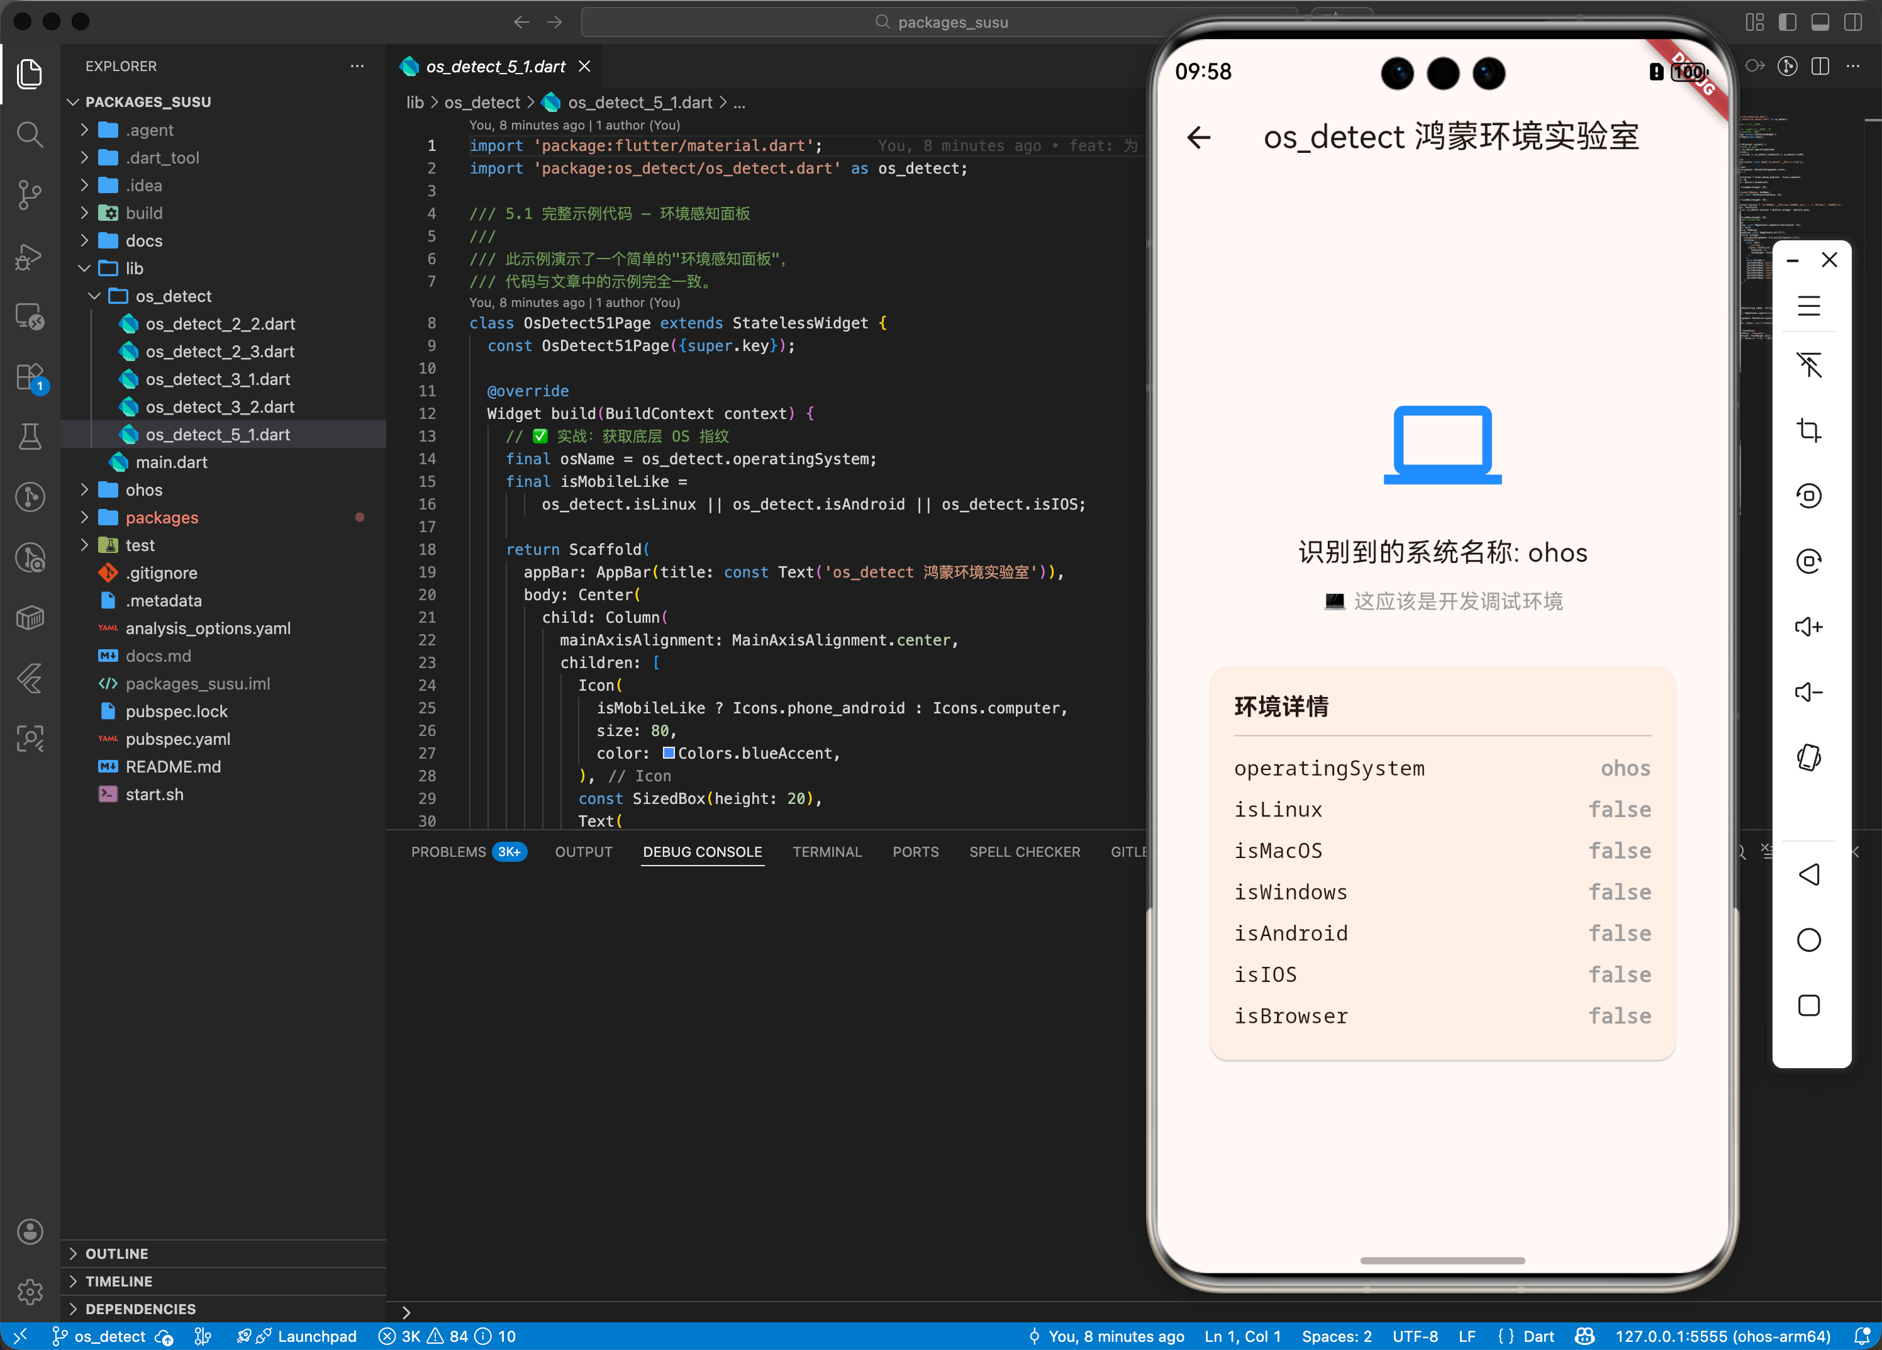
Task: Switch to the TERMINAL panel tab
Action: pyautogui.click(x=827, y=851)
